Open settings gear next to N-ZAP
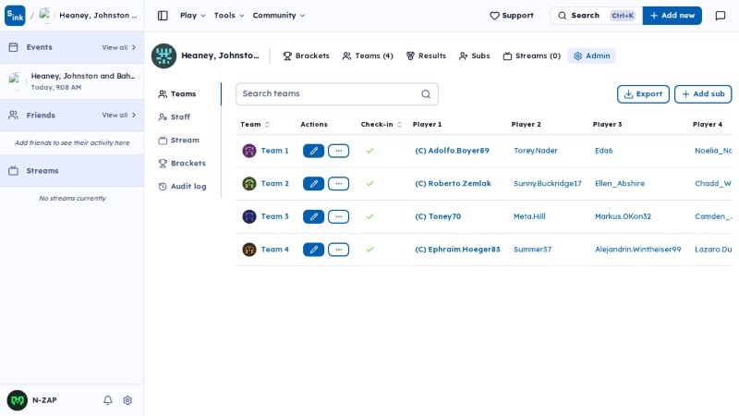The width and height of the screenshot is (739, 416). coord(127,400)
